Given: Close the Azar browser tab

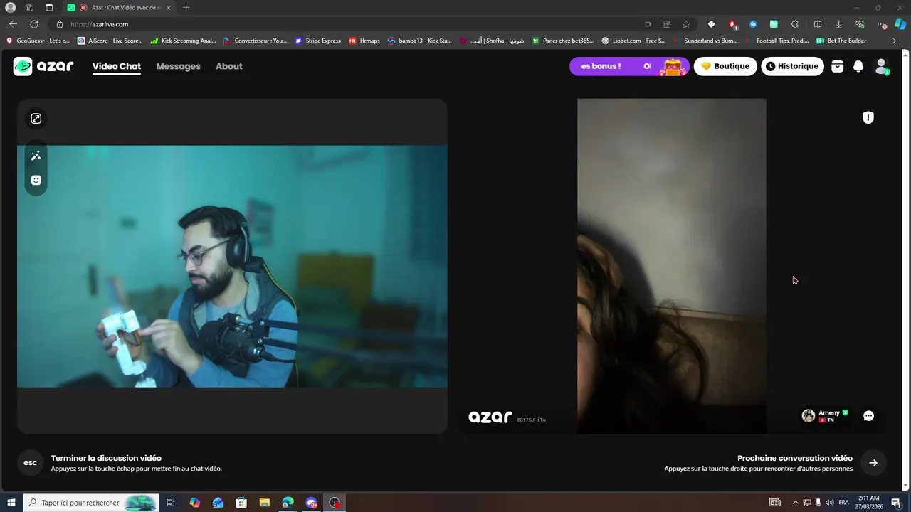Looking at the screenshot, I should point(169,8).
